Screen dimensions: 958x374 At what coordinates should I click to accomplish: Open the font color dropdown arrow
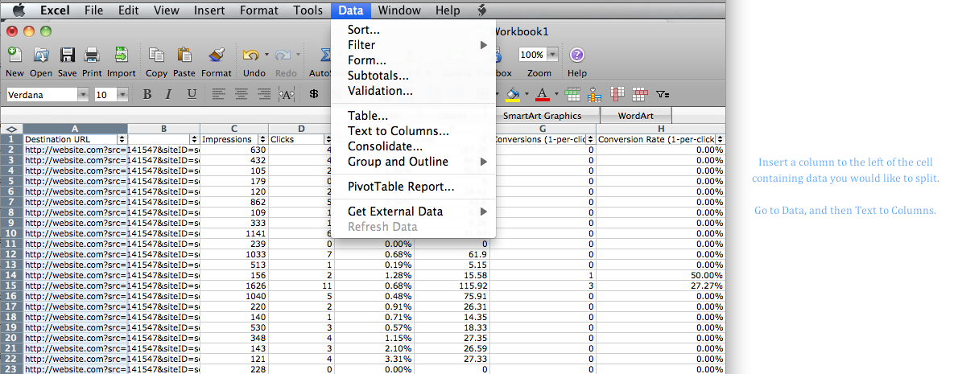click(x=556, y=94)
